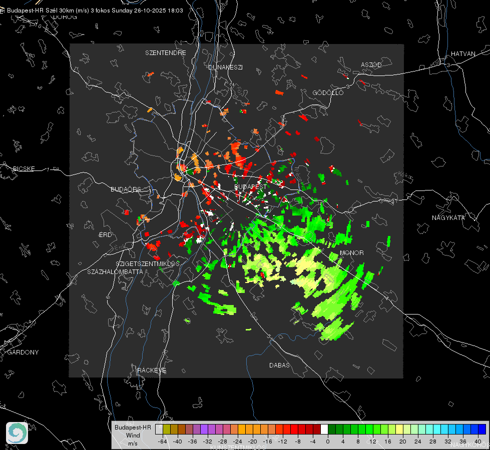Click the DUNAKESZI city label
Screen dimensions: 490x450
click(225, 67)
